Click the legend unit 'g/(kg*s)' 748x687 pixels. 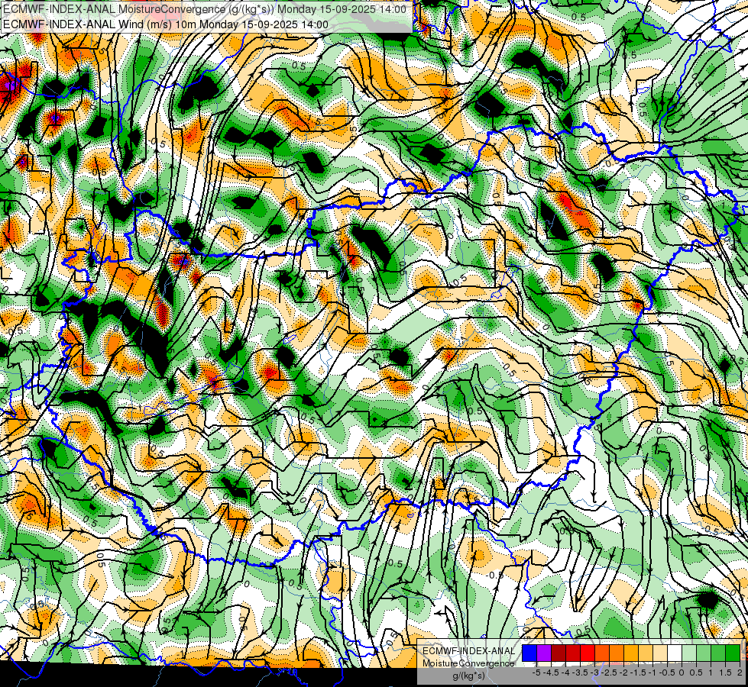pos(468,676)
